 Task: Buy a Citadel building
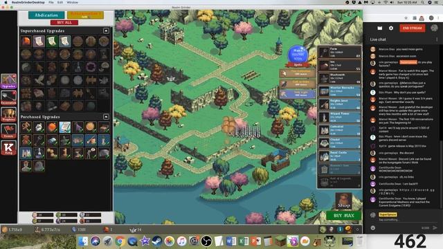tap(340, 143)
